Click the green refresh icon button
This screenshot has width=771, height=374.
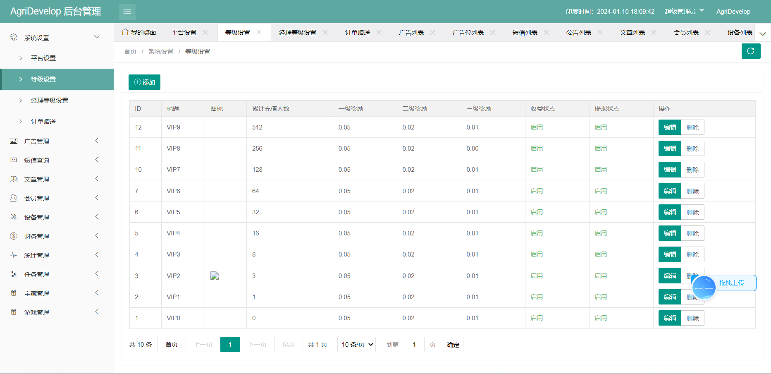751,51
